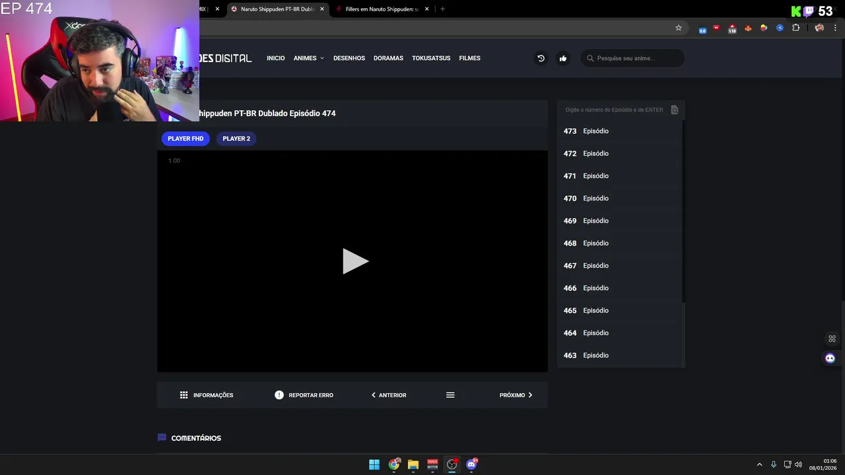Click the episode list search page icon

[674, 110]
